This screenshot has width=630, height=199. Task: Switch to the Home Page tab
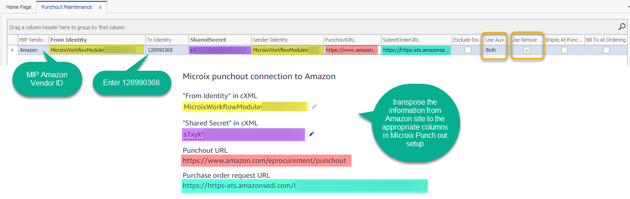[x=19, y=7]
